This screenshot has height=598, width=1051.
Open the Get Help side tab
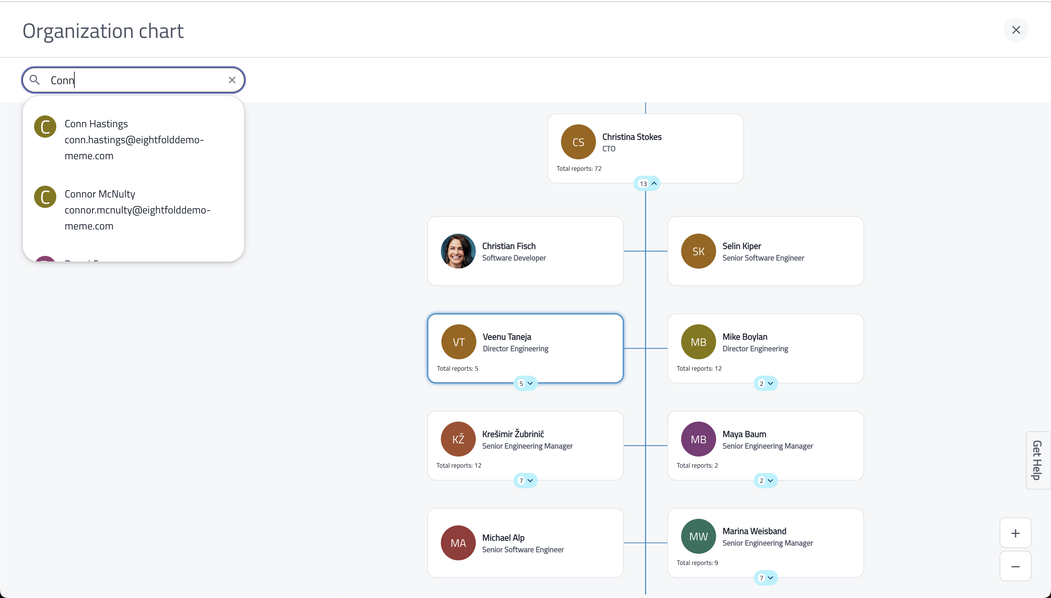click(1038, 460)
